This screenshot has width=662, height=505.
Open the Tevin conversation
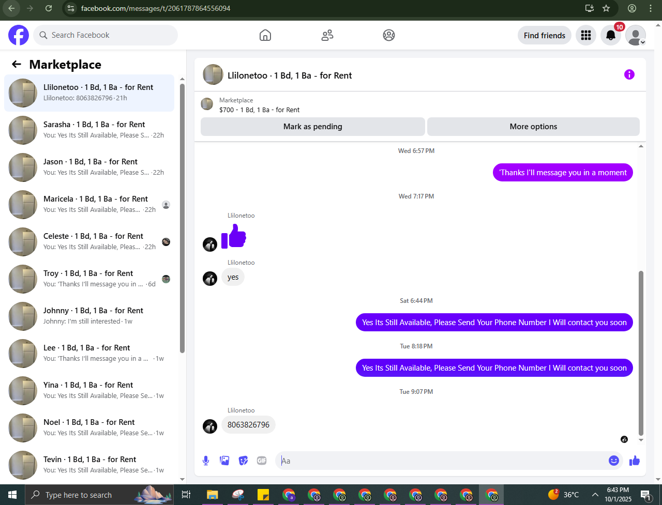(x=89, y=465)
